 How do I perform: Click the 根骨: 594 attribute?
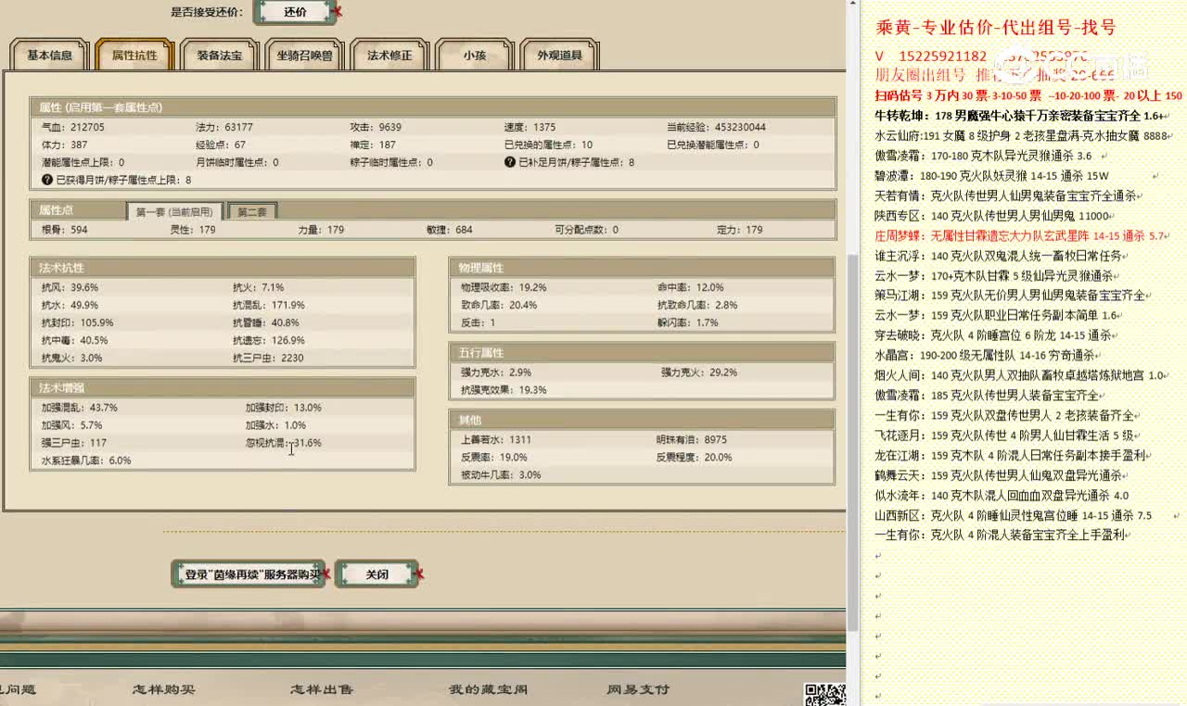coord(65,230)
